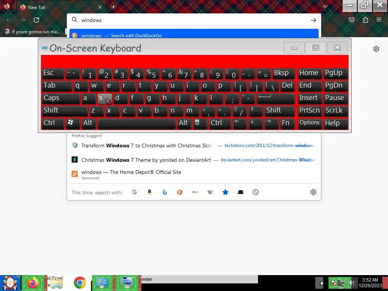Toggle the Fn key
The image size is (388, 291).
pos(288,124)
